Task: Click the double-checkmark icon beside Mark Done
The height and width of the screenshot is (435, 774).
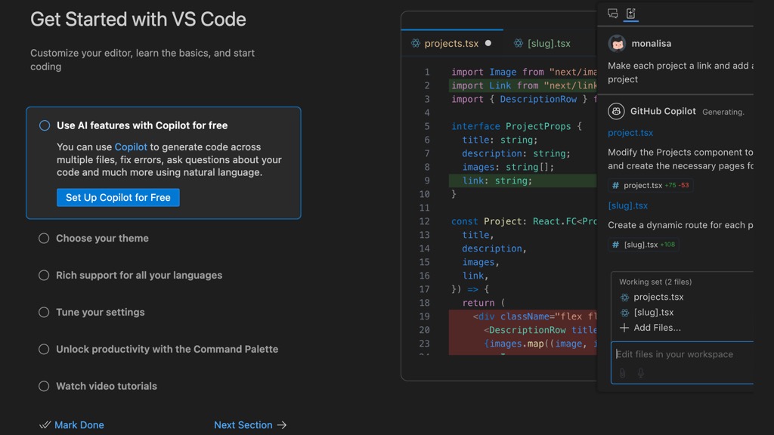Action: pyautogui.click(x=45, y=424)
